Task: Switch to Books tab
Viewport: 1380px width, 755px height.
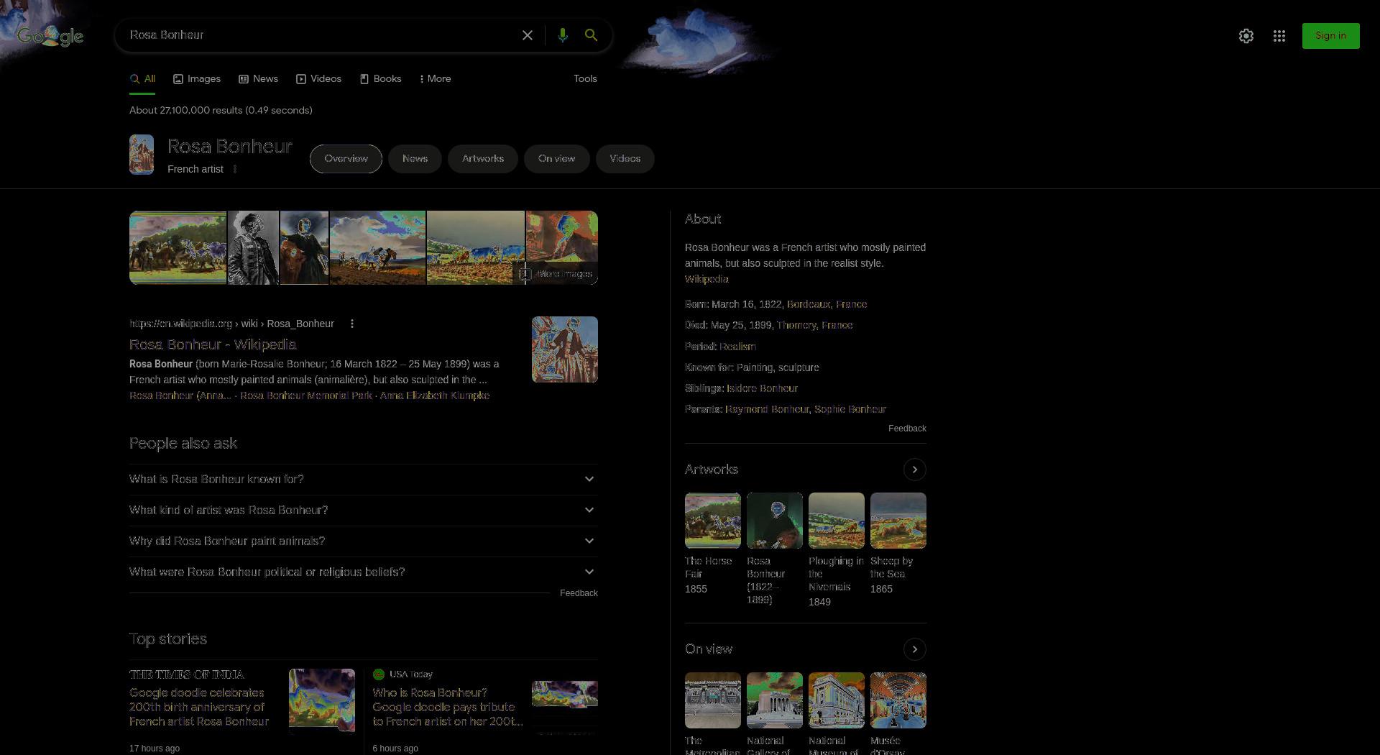Action: (380, 79)
